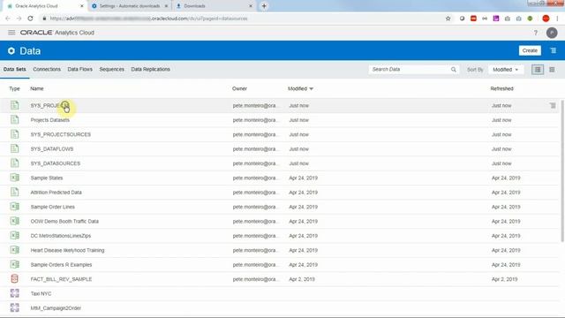Click the data flow icon for MM_Campaign2Order
The height and width of the screenshot is (318, 565).
click(14, 307)
